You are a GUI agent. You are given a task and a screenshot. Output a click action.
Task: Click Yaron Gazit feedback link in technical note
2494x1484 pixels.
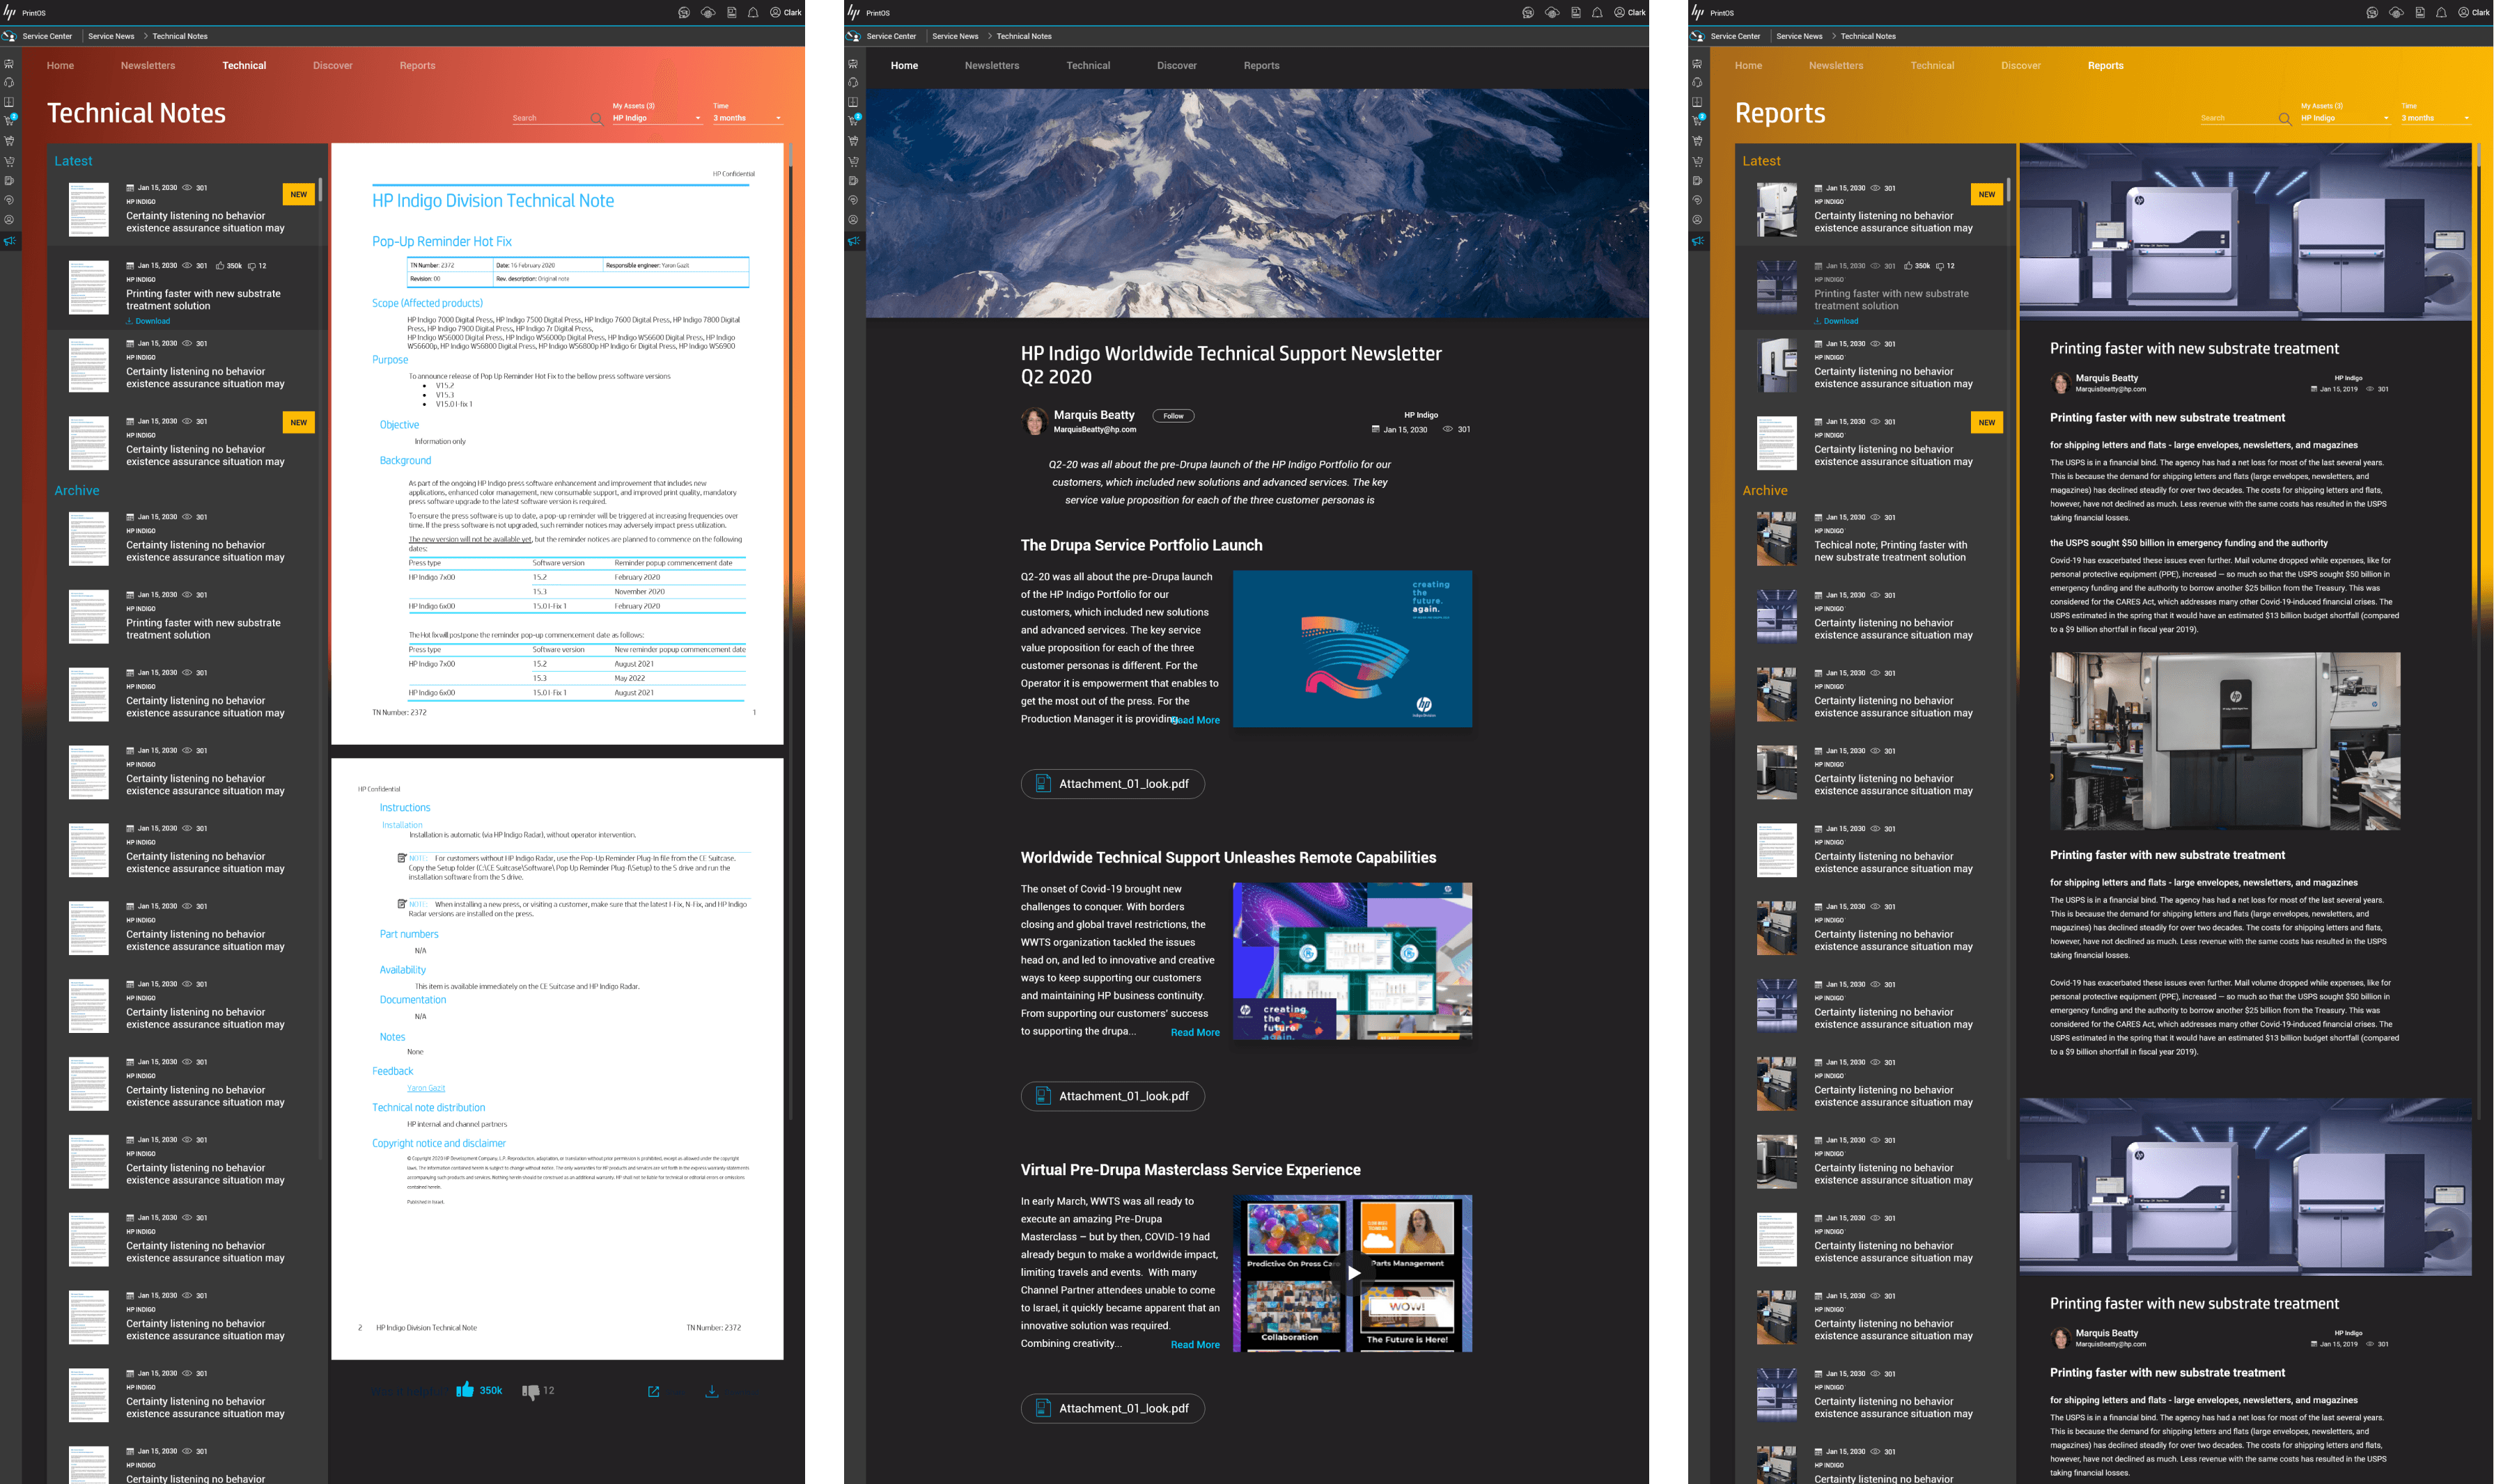[x=426, y=1088]
